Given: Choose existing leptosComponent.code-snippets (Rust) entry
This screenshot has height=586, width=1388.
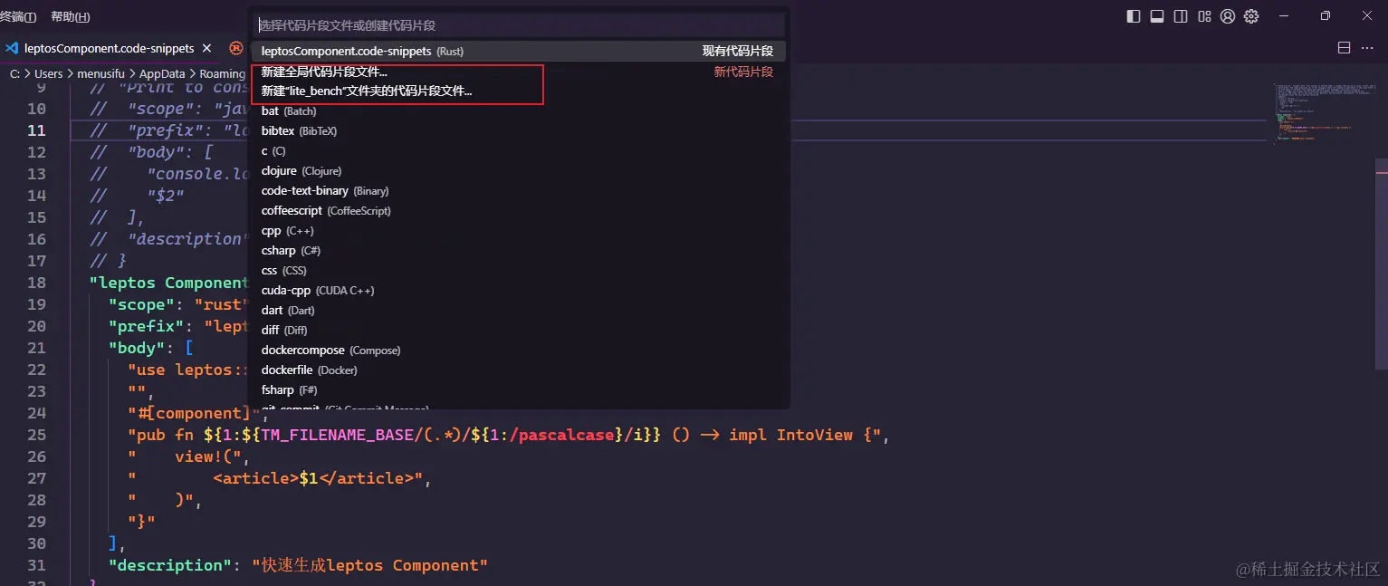Looking at the screenshot, I should pyautogui.click(x=518, y=52).
